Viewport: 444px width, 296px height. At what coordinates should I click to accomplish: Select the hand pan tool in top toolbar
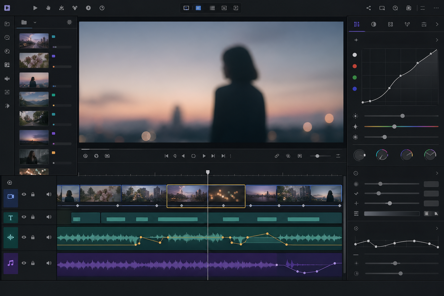[x=48, y=8]
